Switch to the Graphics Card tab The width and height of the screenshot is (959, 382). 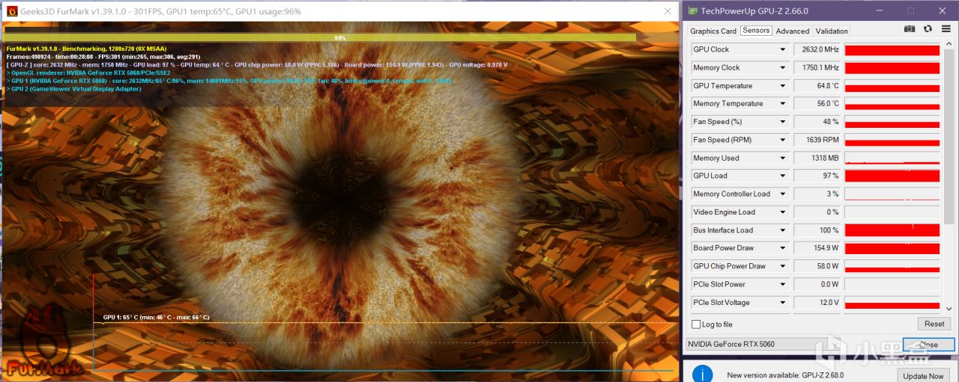[x=713, y=31]
